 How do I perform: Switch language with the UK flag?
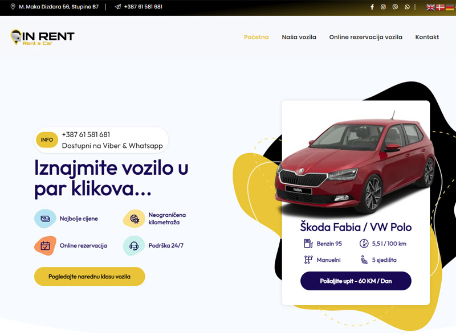[430, 7]
